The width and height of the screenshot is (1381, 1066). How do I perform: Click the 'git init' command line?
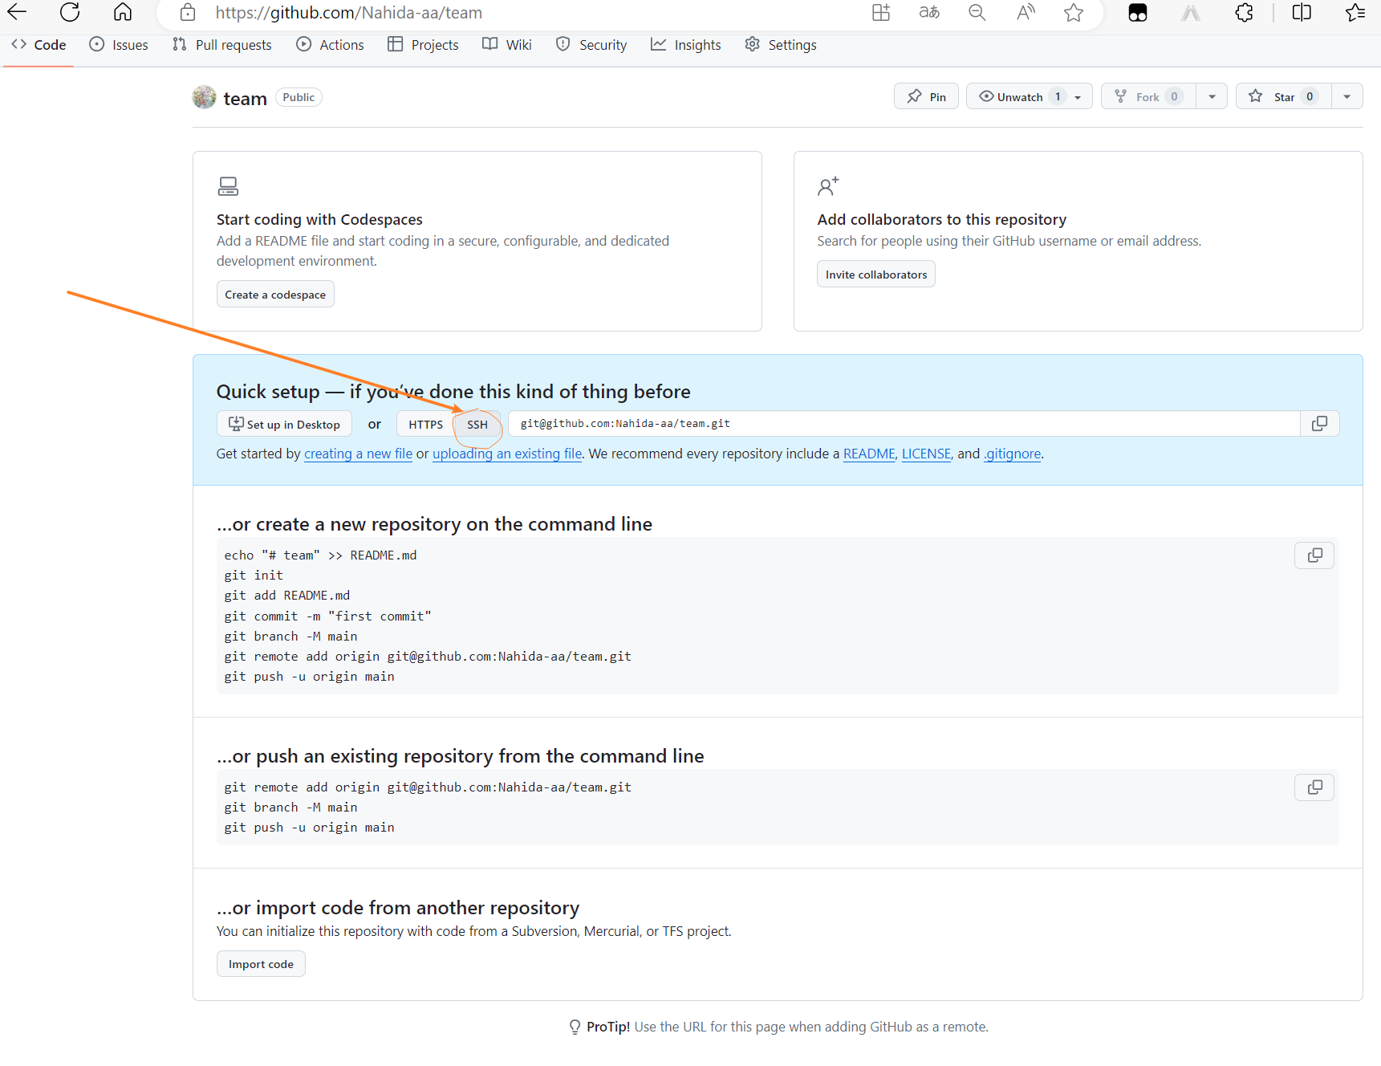click(x=254, y=576)
